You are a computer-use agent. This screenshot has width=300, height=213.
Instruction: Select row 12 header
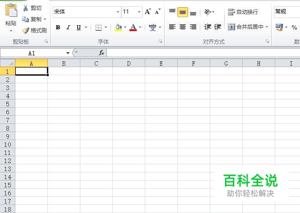tap(8, 161)
